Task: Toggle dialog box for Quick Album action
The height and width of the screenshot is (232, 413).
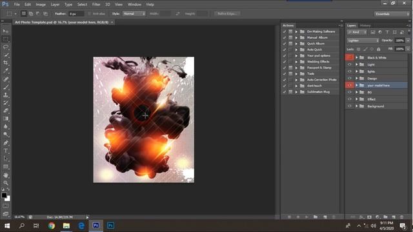Action: coord(290,44)
